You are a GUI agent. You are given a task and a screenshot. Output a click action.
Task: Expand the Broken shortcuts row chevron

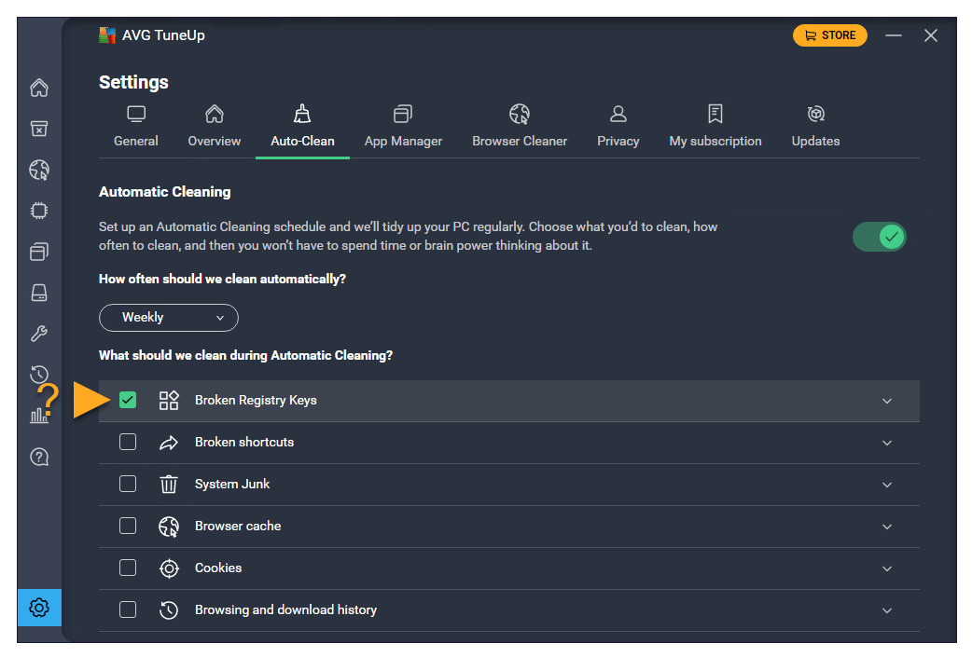(886, 443)
